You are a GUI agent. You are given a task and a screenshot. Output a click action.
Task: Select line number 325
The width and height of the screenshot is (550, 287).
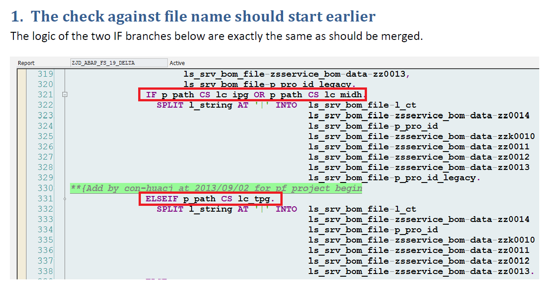pyautogui.click(x=45, y=136)
